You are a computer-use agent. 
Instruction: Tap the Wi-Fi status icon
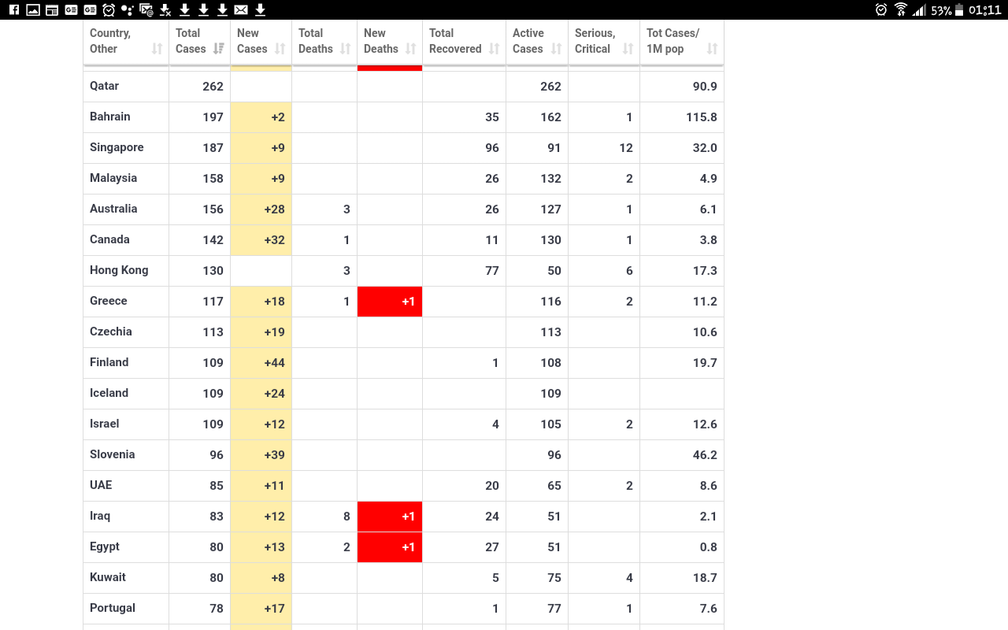[x=901, y=9]
